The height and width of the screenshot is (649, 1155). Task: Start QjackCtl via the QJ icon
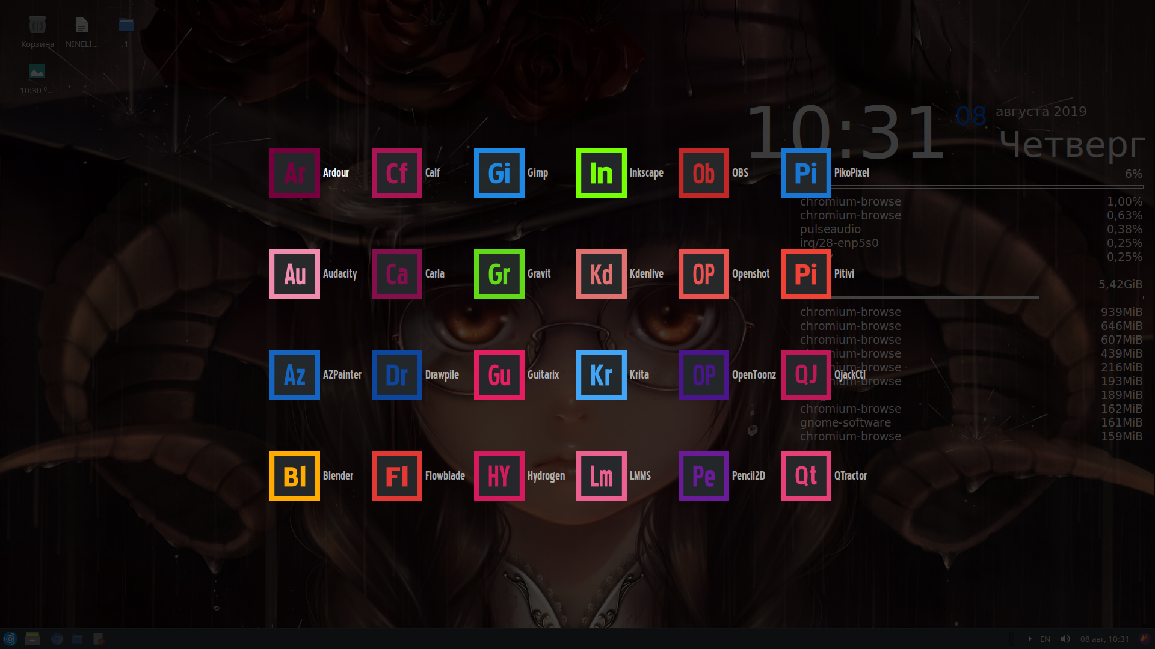coord(806,375)
